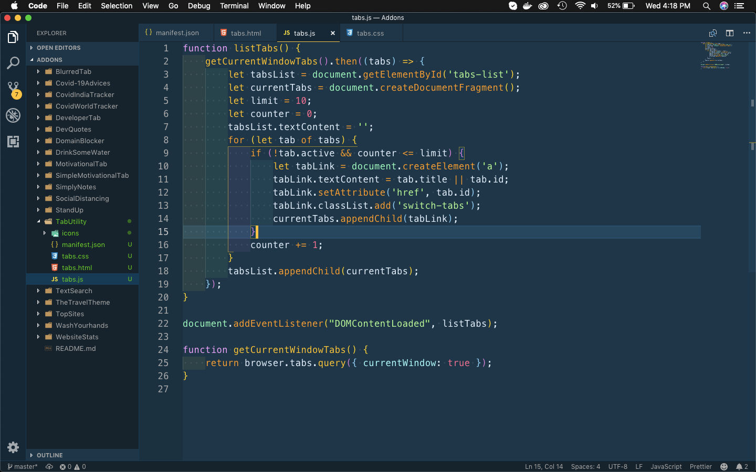Open Source Control view with 7 badge
The image size is (756, 472).
[13, 90]
